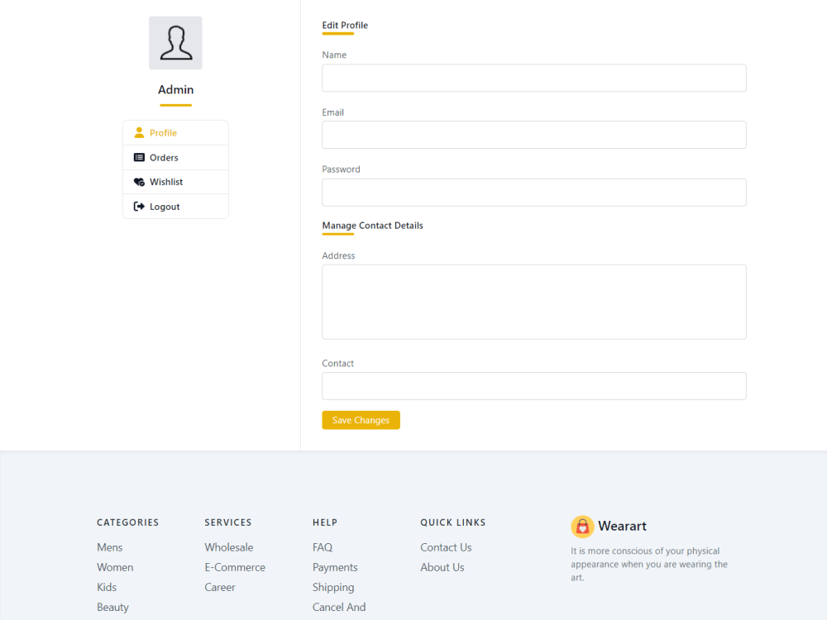Click the Edit Profile heading
The width and height of the screenshot is (827, 620).
345,26
